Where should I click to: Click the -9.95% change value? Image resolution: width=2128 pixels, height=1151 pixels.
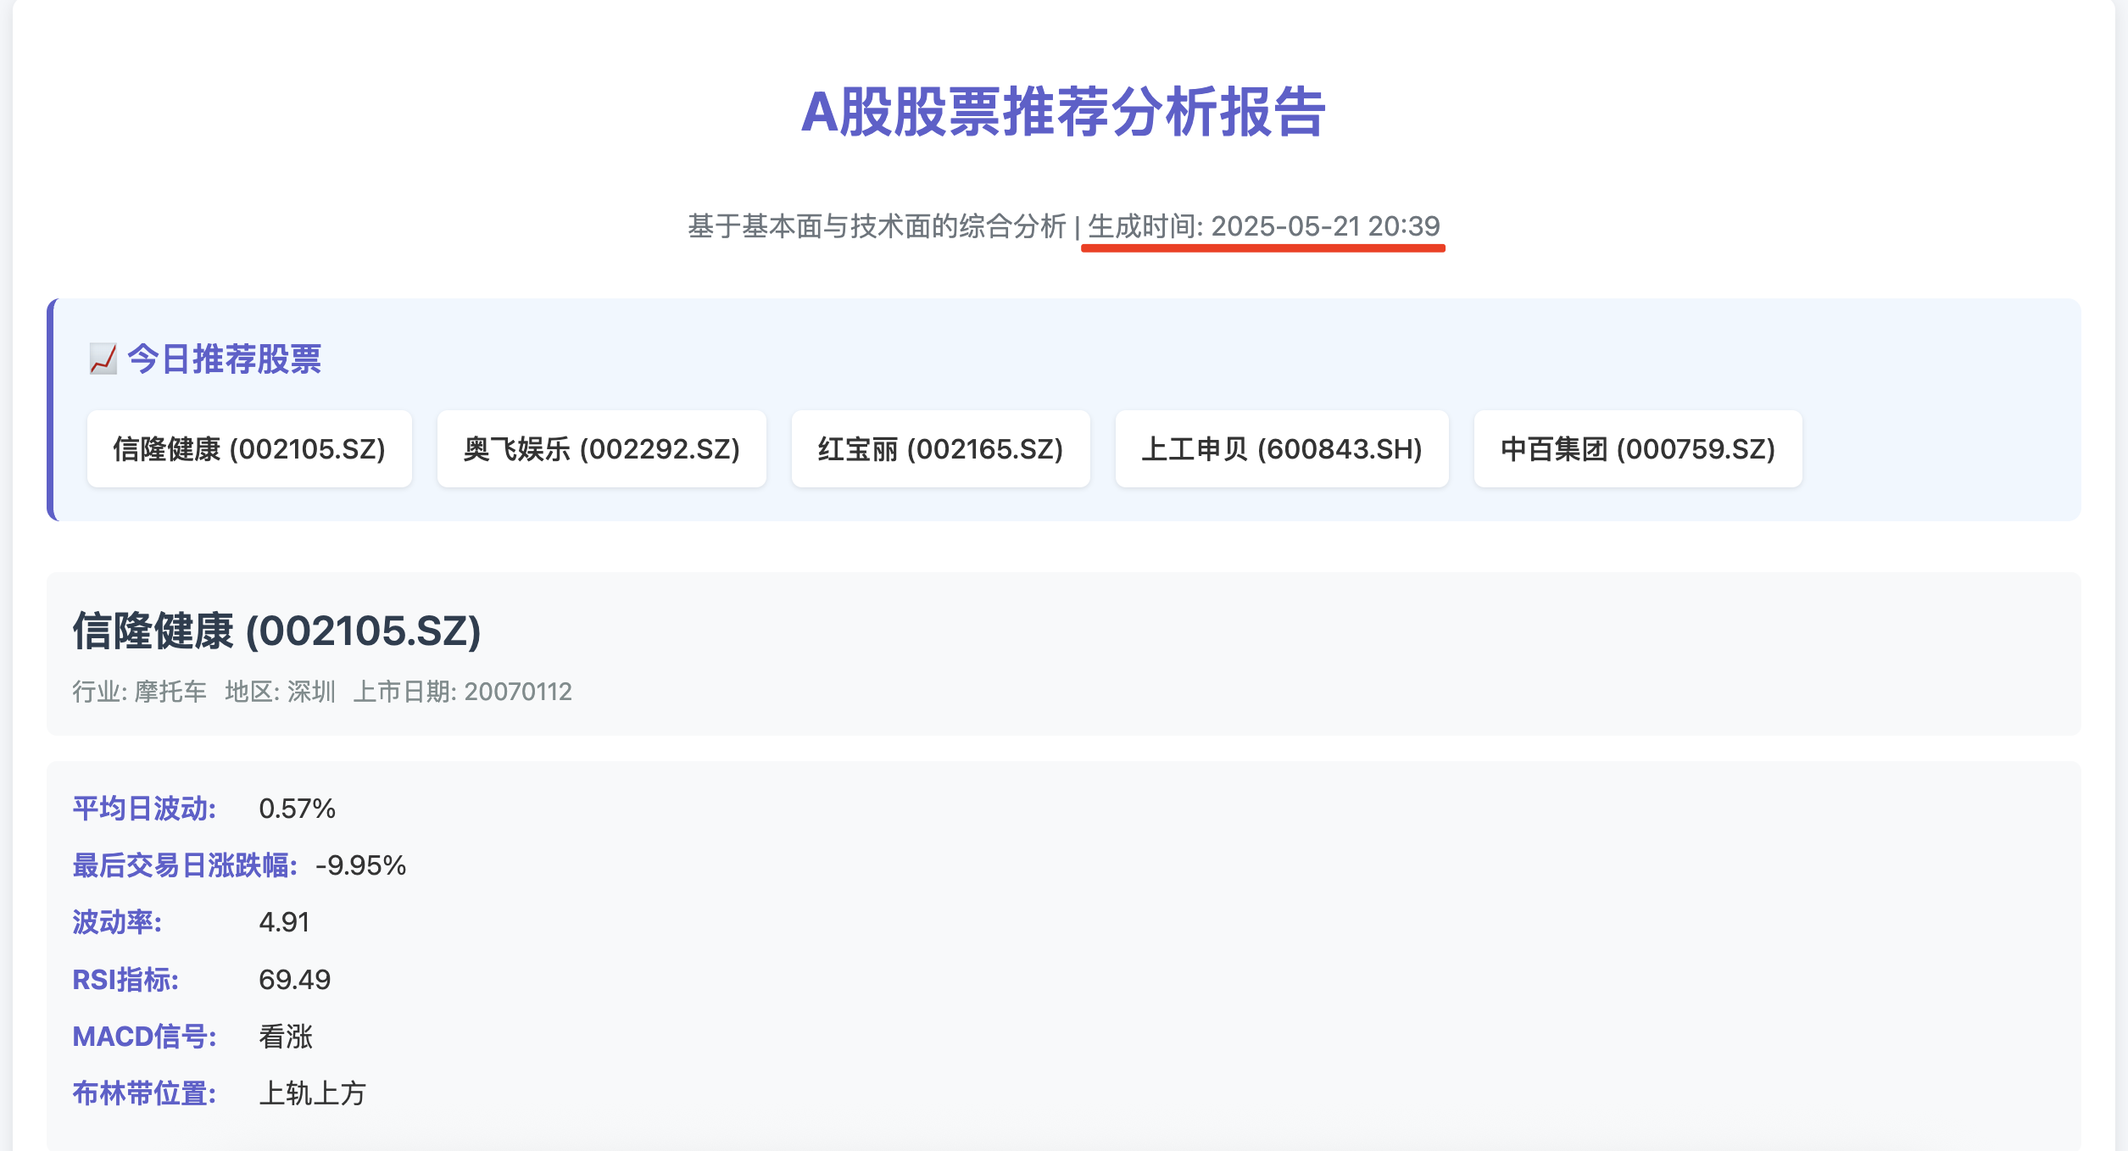pyautogui.click(x=361, y=865)
